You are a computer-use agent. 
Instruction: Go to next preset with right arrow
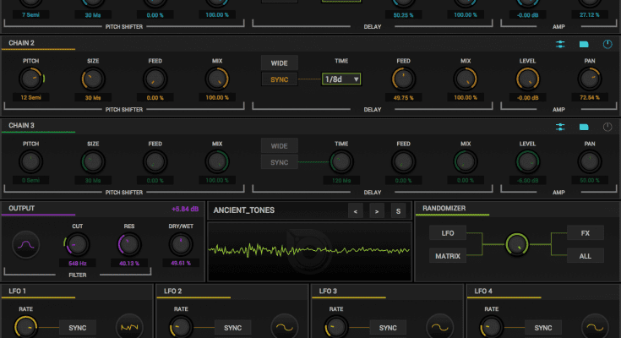[x=377, y=210]
